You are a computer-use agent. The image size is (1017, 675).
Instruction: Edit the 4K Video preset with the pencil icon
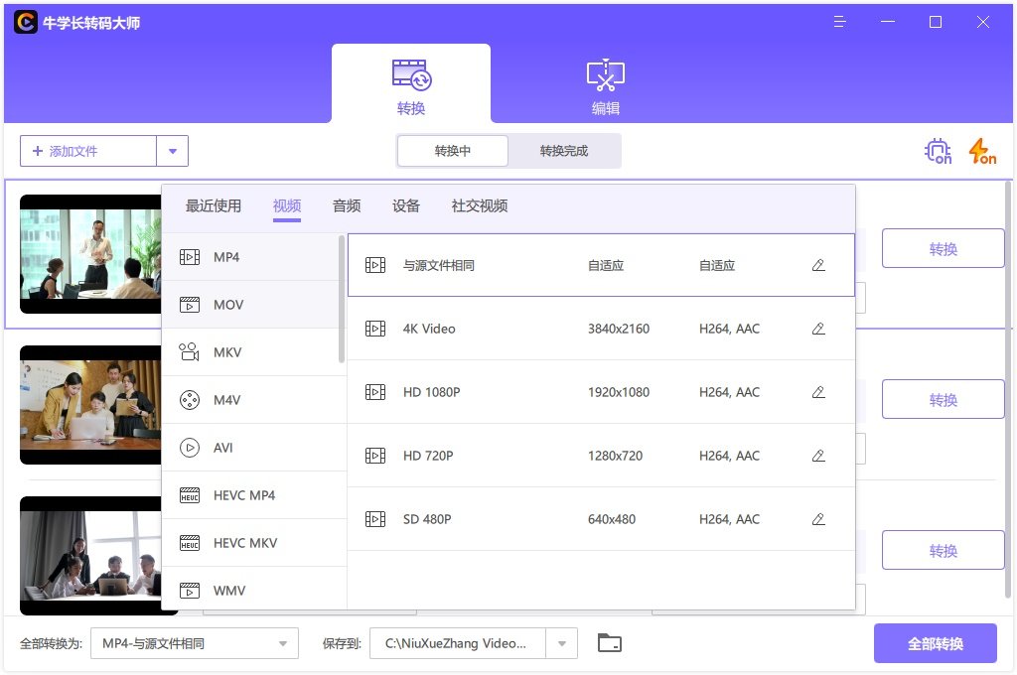click(817, 328)
